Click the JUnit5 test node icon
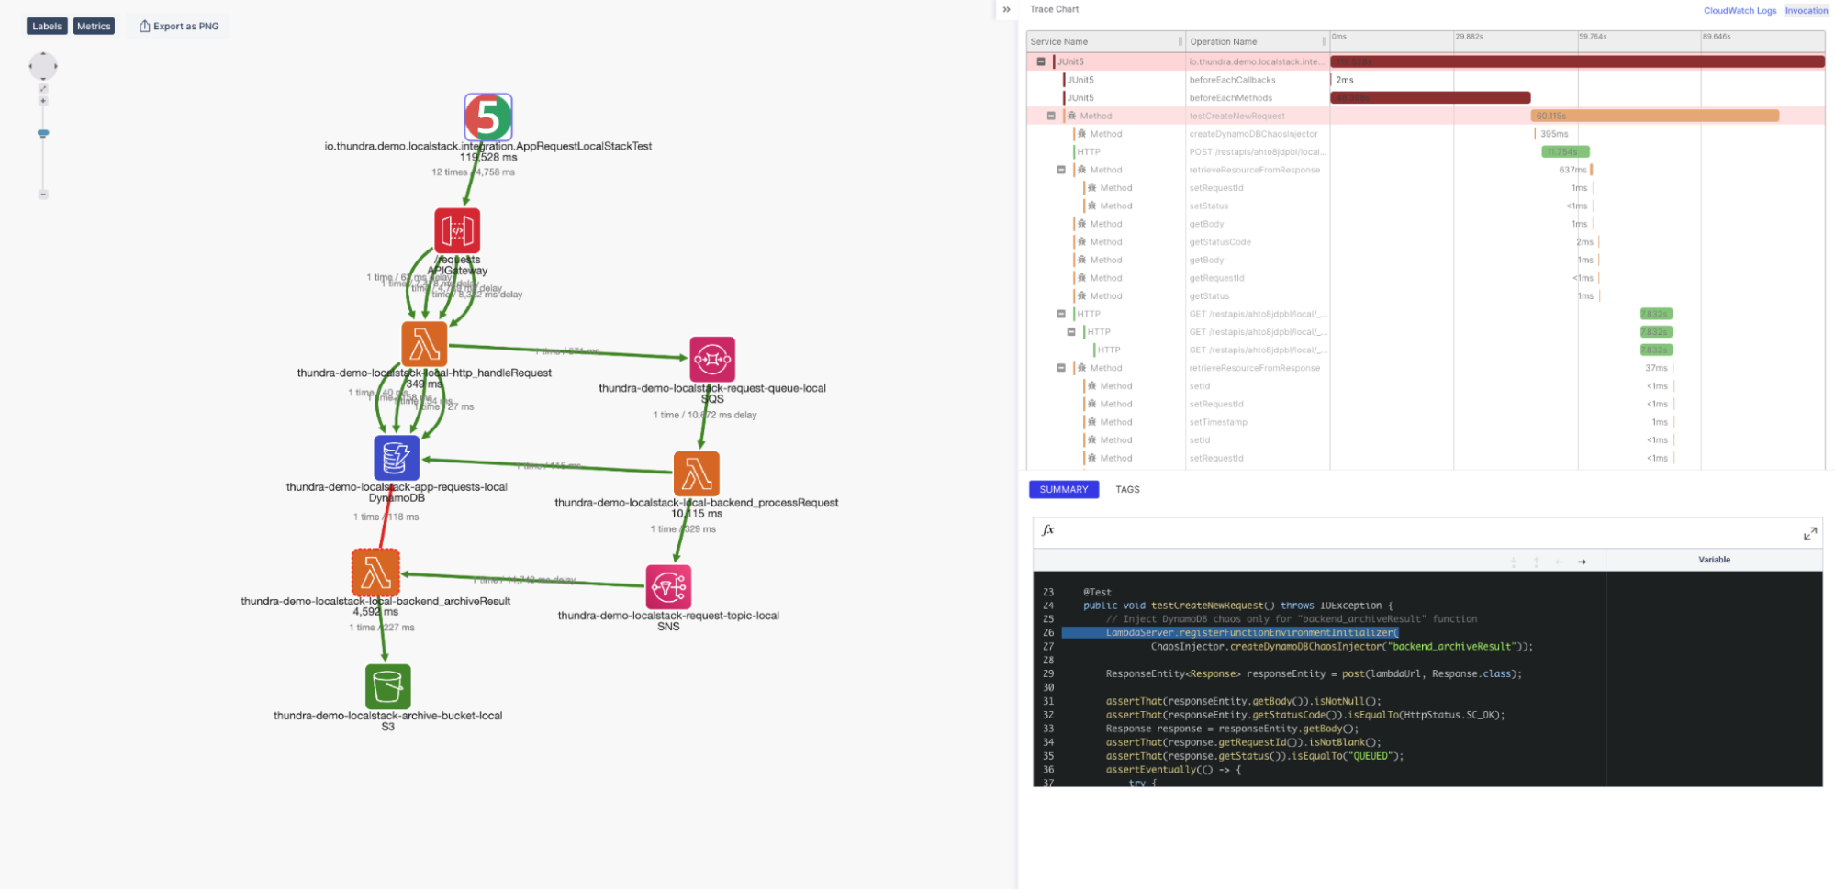Viewport: 1835px width, 890px height. pyautogui.click(x=487, y=117)
